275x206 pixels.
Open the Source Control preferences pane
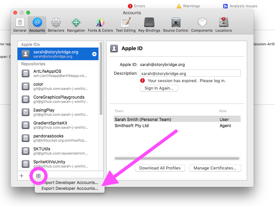pos(176,25)
